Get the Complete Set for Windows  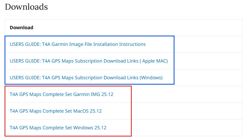[x=58, y=128]
